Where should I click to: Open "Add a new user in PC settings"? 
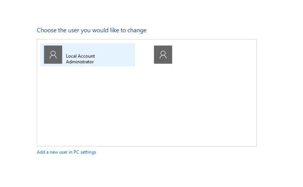(x=66, y=152)
